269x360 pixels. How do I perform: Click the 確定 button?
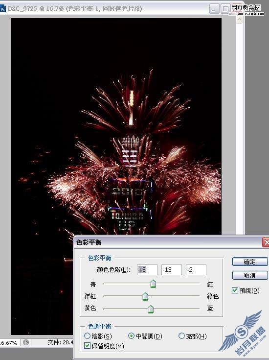tap(250, 262)
